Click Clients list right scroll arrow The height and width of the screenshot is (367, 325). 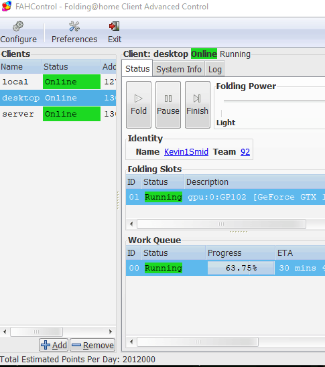tap(111, 332)
